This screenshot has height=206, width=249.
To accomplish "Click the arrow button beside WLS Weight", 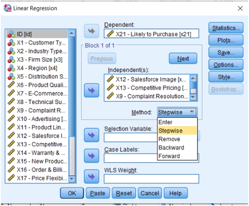I will (92, 176).
